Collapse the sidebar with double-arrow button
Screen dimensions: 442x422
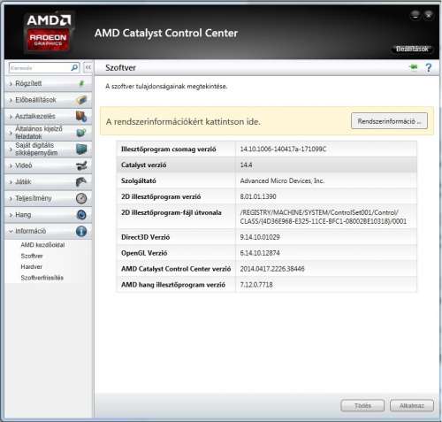coord(88,68)
